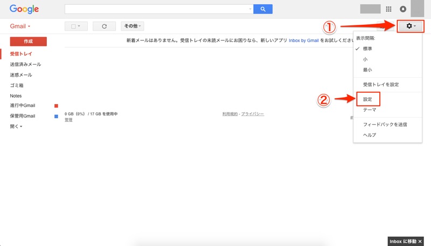Click the Inbox に移動 button

pyautogui.click(x=403, y=241)
